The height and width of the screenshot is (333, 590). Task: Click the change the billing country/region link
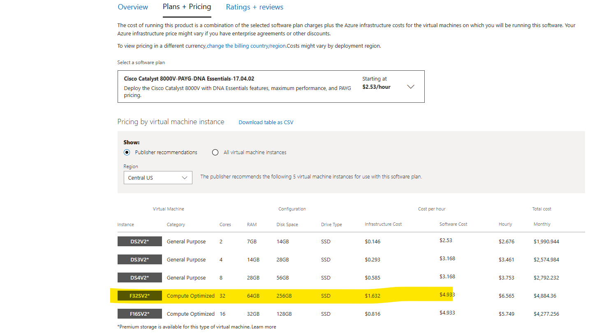245,46
